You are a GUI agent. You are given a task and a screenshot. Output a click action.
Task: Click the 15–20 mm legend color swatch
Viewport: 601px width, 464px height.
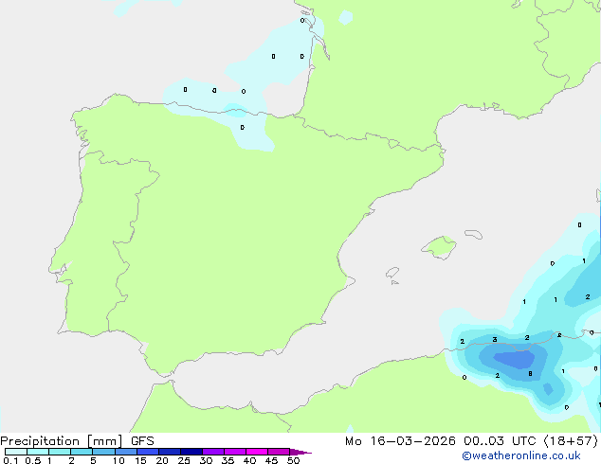point(148,452)
